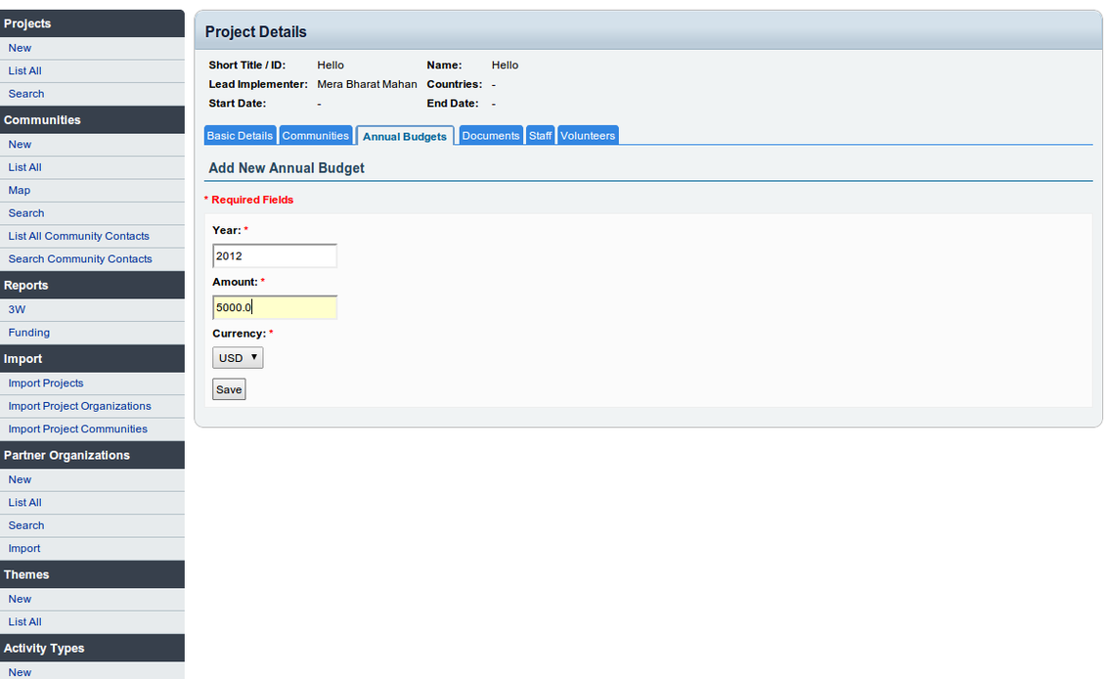Open the Volunteers tab
Image resolution: width=1106 pixels, height=679 pixels.
coord(588,136)
